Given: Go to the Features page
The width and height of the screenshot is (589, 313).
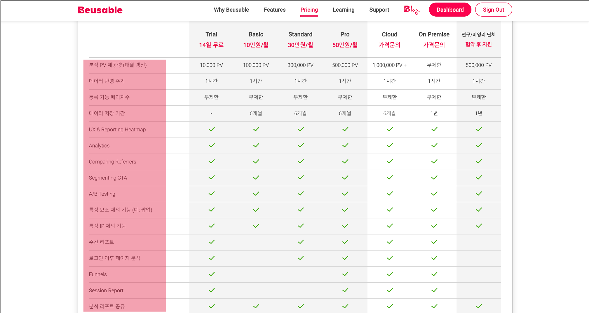Looking at the screenshot, I should [x=275, y=10].
